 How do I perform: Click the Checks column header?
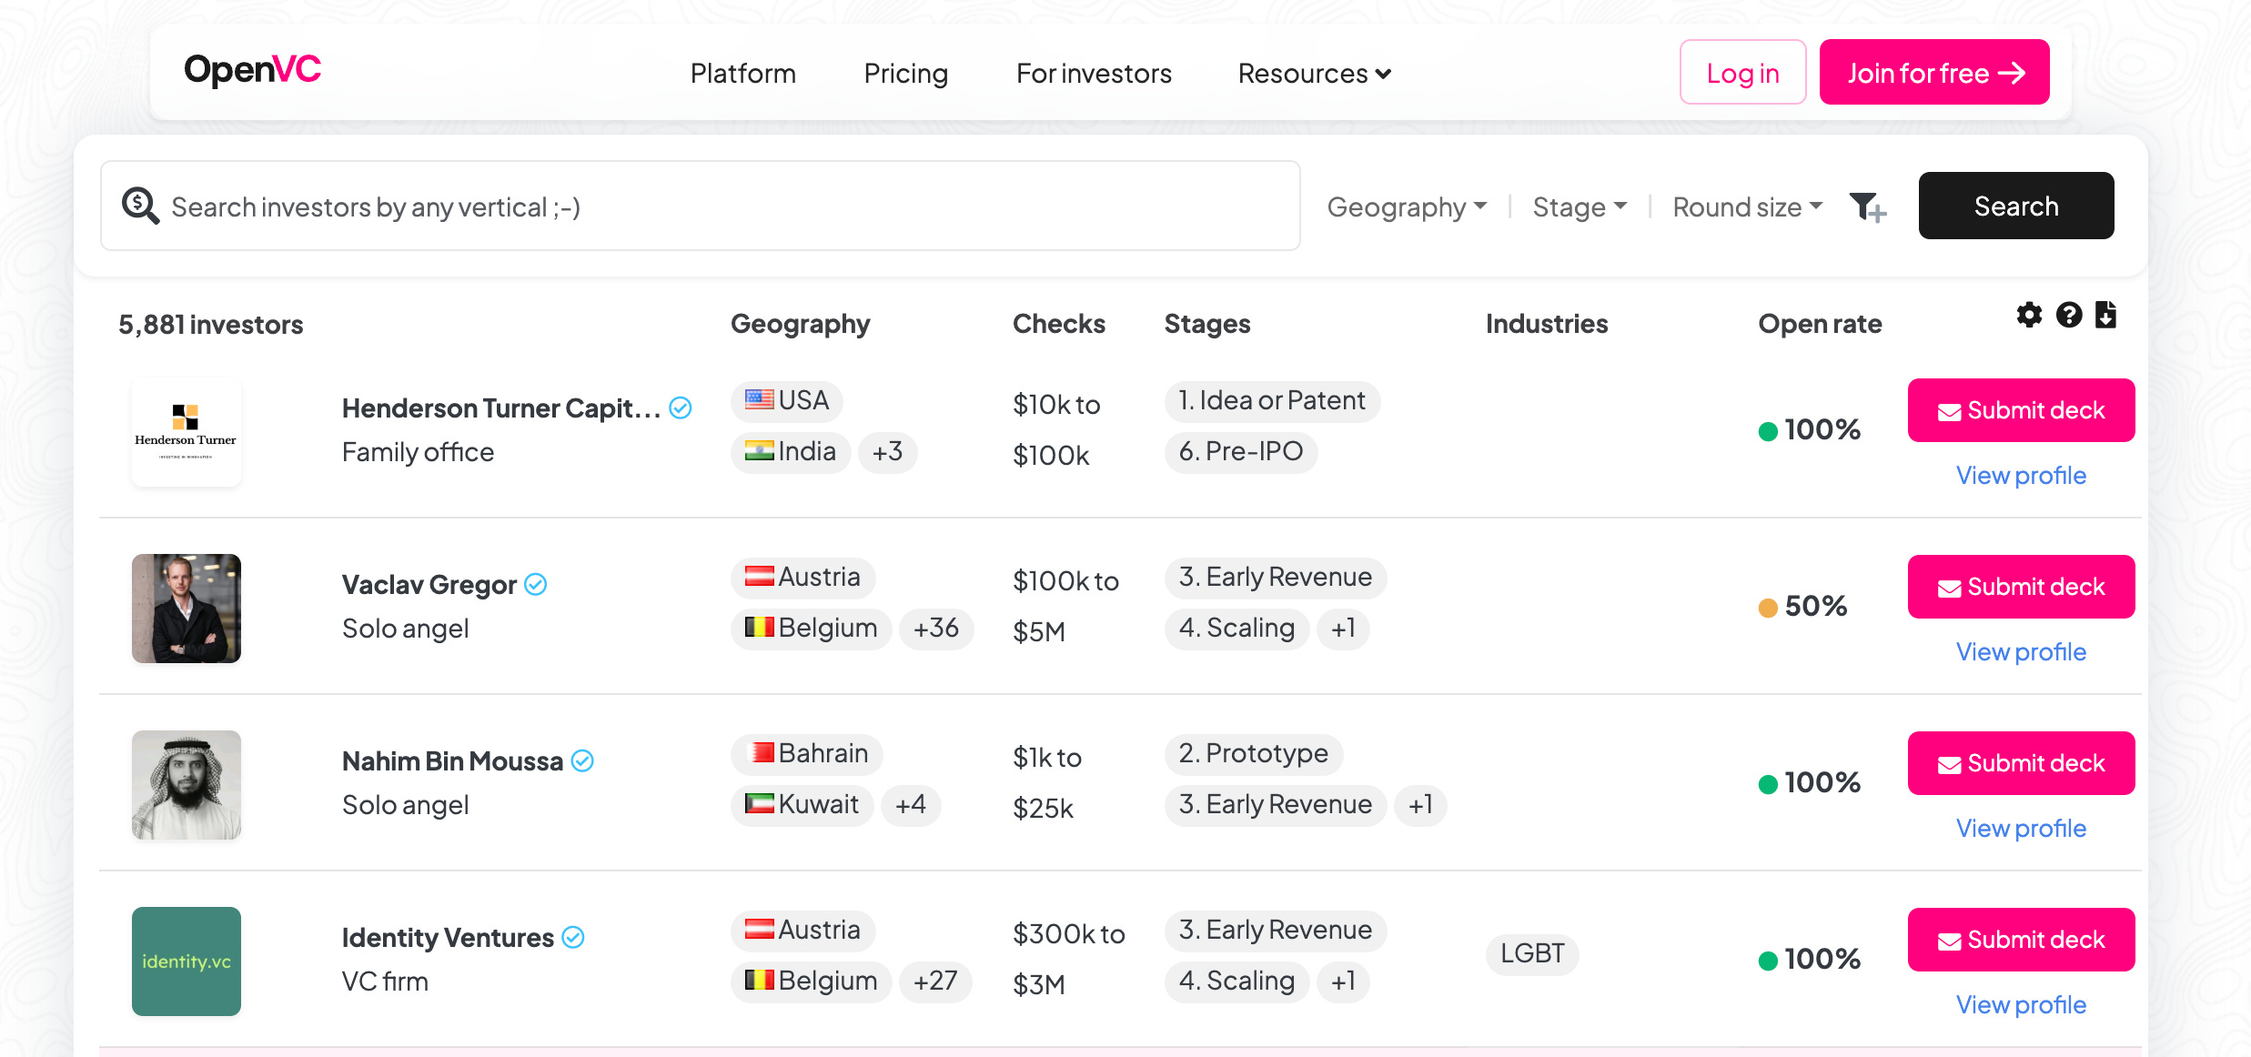[1059, 324]
